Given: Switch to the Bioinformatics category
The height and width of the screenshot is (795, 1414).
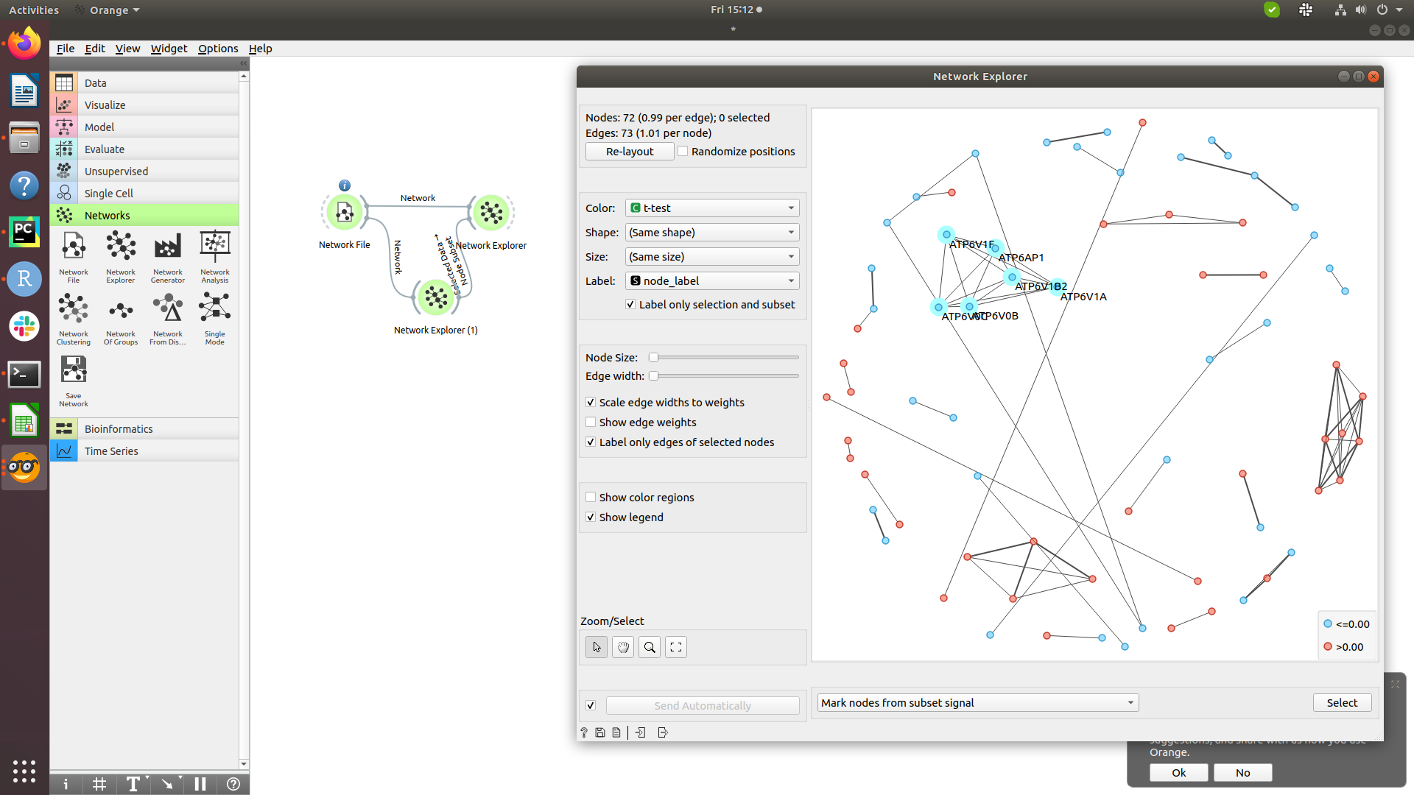Looking at the screenshot, I should (x=118, y=428).
